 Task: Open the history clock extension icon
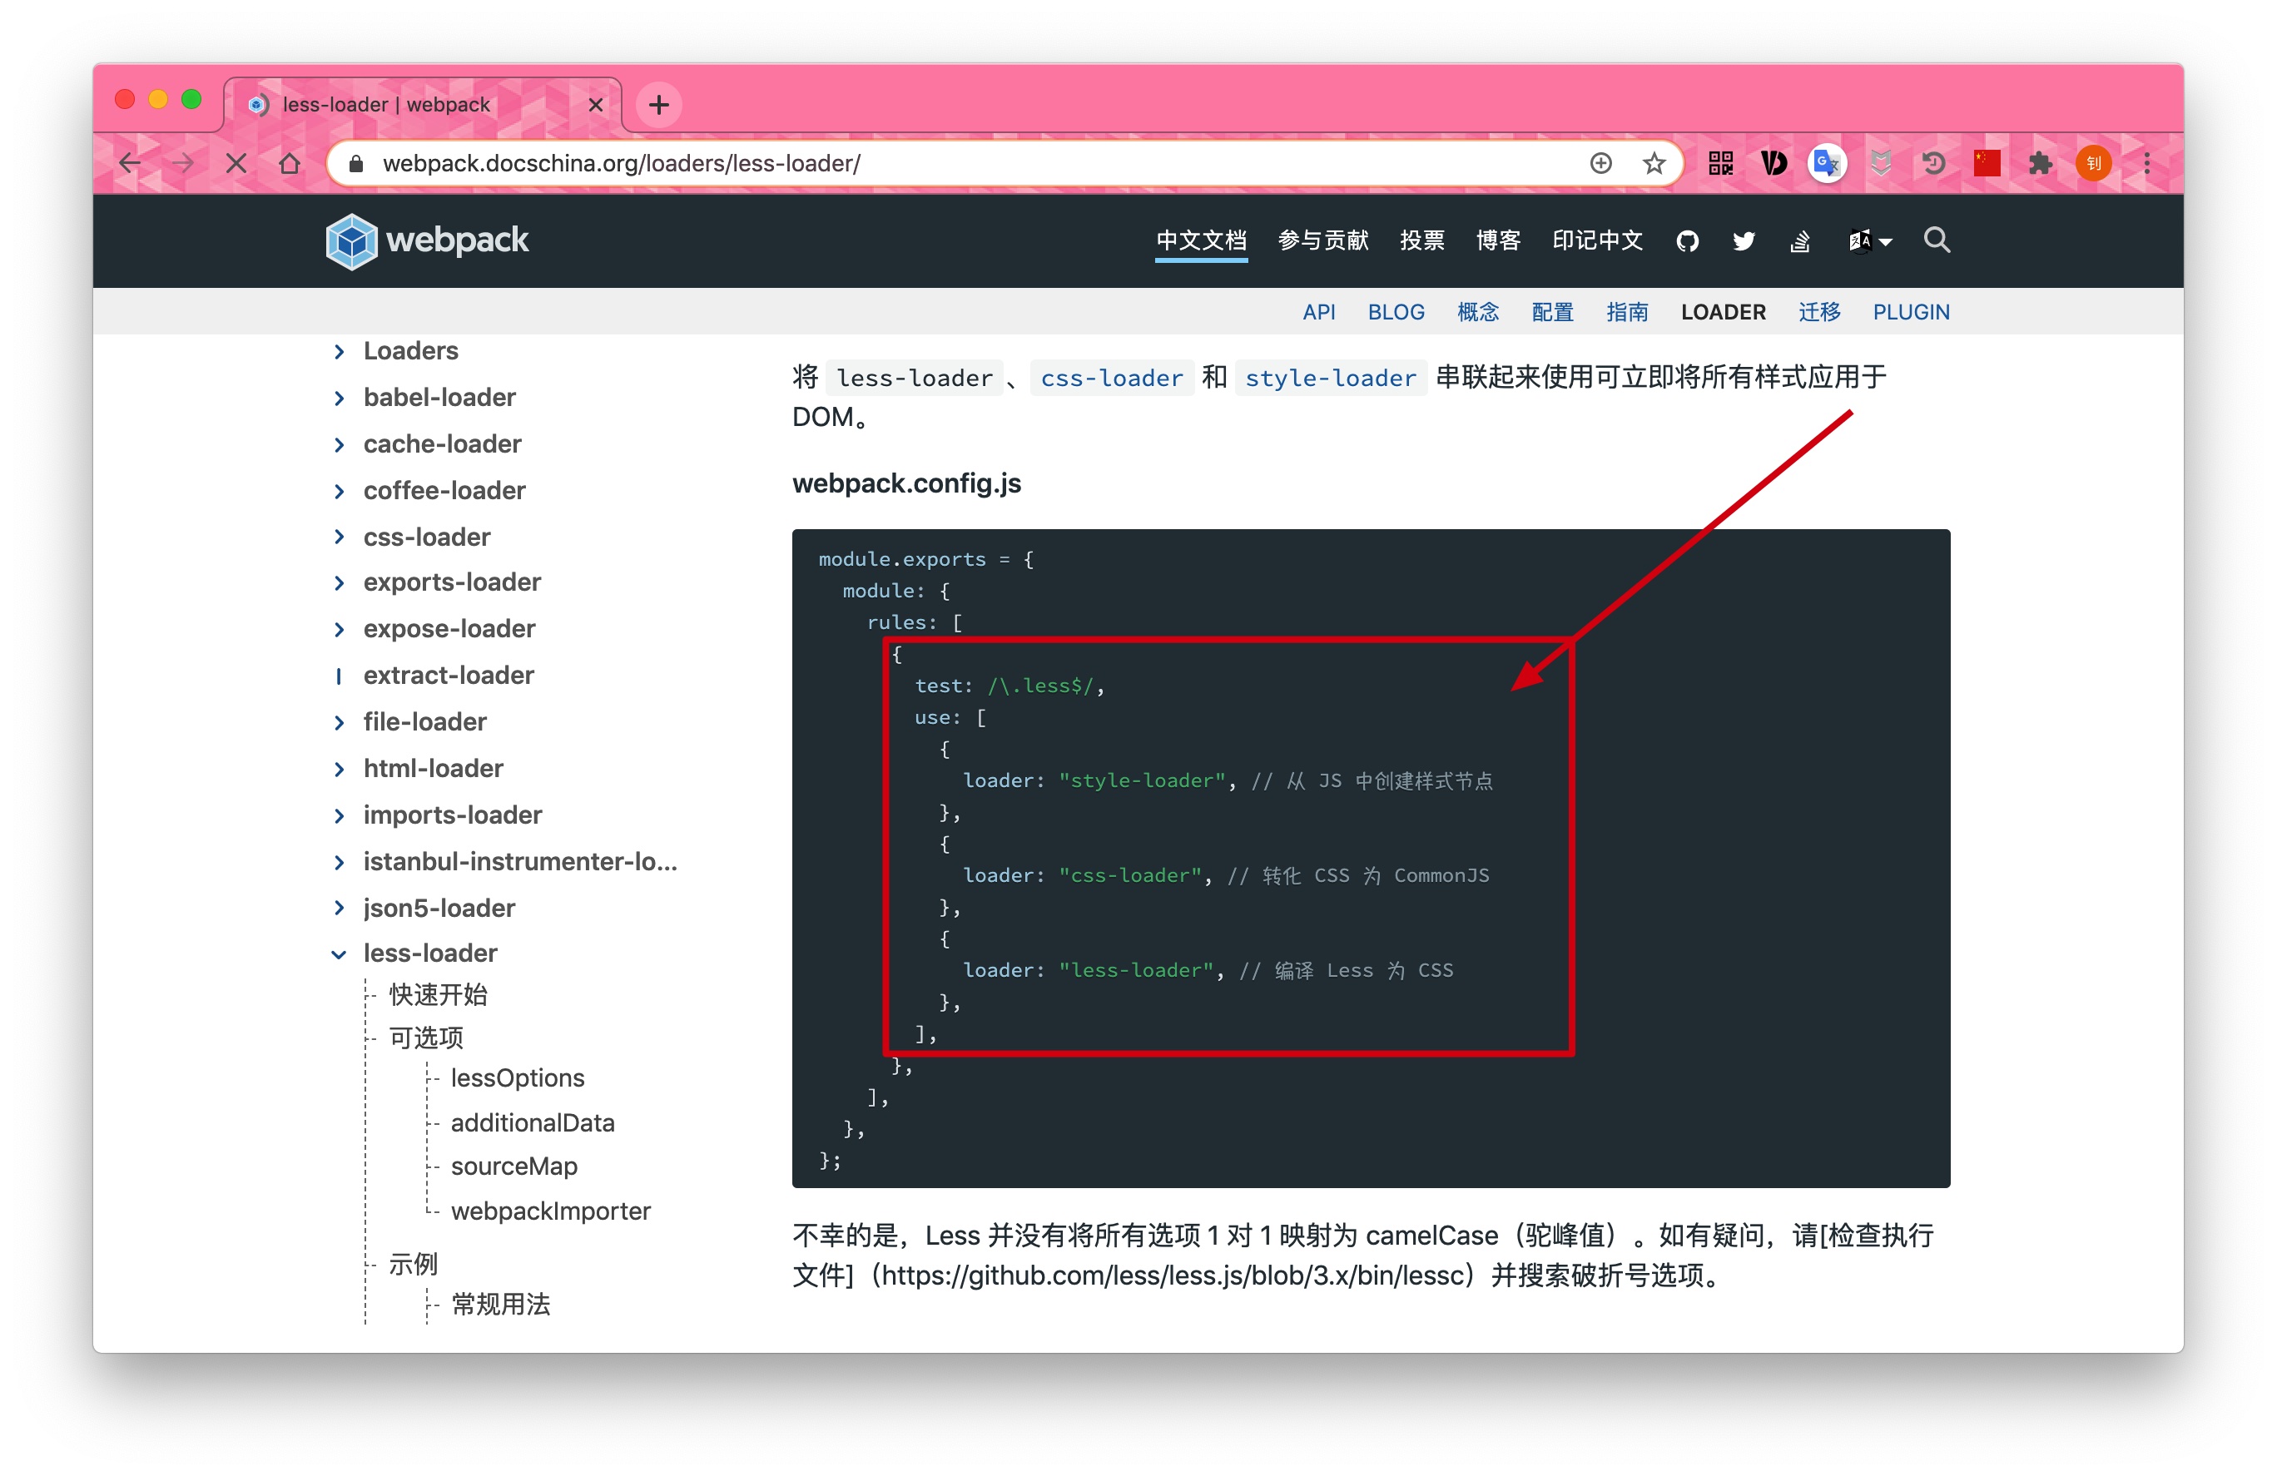(1933, 164)
